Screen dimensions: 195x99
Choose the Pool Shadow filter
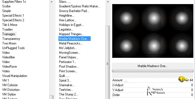point(69,67)
